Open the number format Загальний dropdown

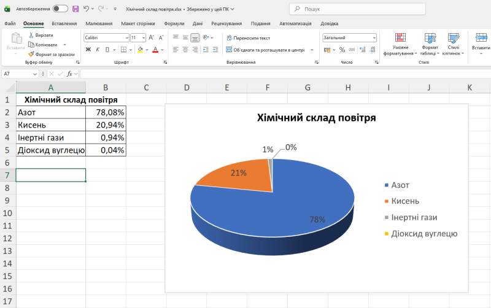tap(374, 37)
